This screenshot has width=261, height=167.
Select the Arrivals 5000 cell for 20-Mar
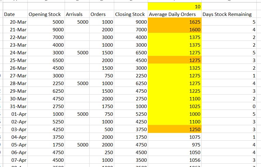point(77,22)
